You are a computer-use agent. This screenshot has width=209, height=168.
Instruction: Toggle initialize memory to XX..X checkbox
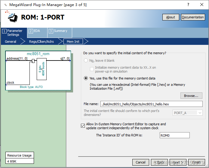coord(92,69)
